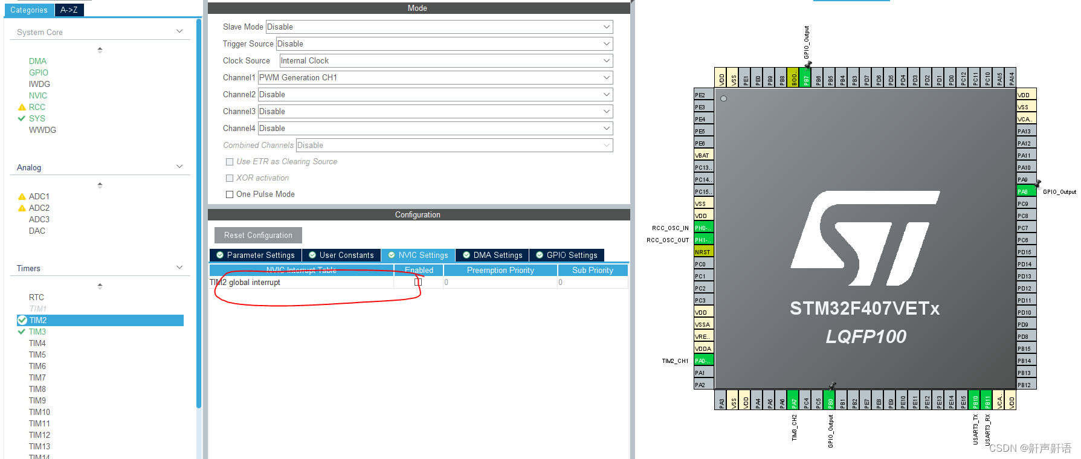
Task: Select WWDG in System Core
Action: tap(42, 130)
